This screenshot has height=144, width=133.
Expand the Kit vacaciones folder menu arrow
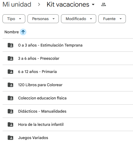pyautogui.click(x=93, y=4)
